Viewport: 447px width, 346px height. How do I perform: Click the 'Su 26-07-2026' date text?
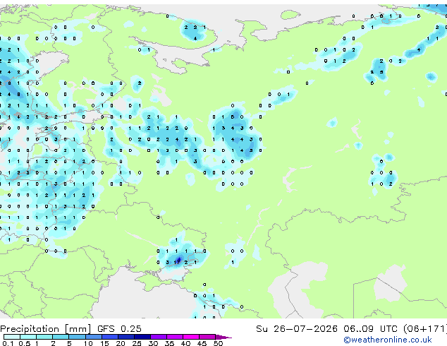(297, 329)
